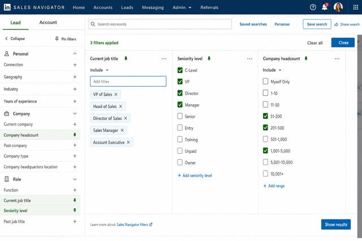Image resolution: width=362 pixels, height=241 pixels.
Task: Open the Include dropdown under Company headcount
Action: 272,70
